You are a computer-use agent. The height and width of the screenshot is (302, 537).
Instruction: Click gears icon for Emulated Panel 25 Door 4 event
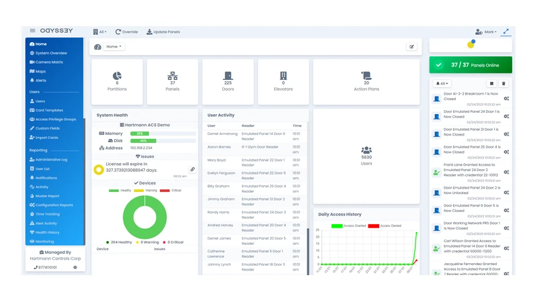click(506, 152)
